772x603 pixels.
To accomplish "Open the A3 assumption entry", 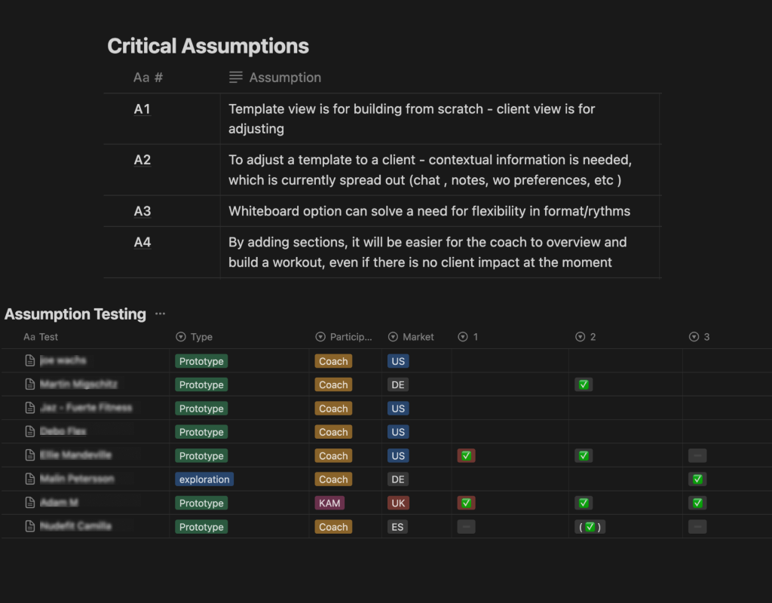I will (x=142, y=211).
